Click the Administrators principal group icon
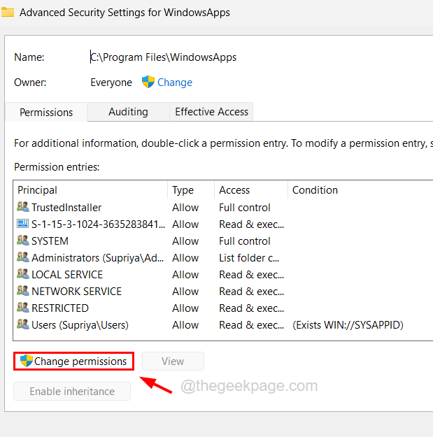Viewport: 433px width, 437px height. [23, 258]
